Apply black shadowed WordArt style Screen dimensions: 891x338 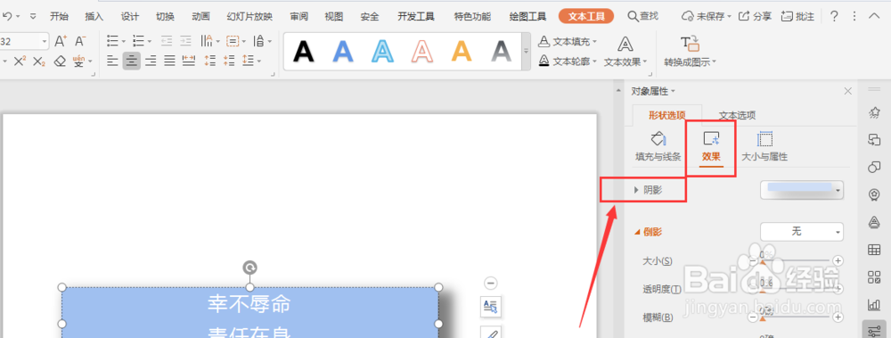click(x=304, y=52)
